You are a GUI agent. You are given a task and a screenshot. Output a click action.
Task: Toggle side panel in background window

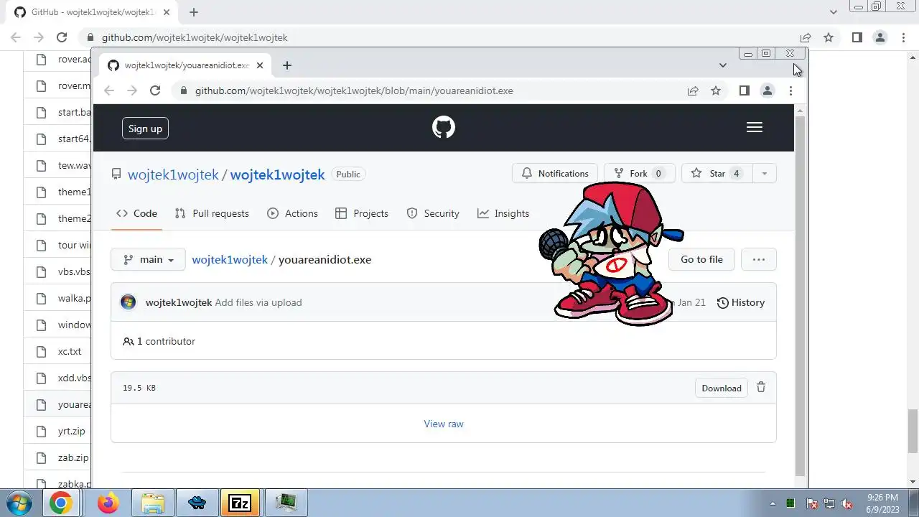coord(857,37)
